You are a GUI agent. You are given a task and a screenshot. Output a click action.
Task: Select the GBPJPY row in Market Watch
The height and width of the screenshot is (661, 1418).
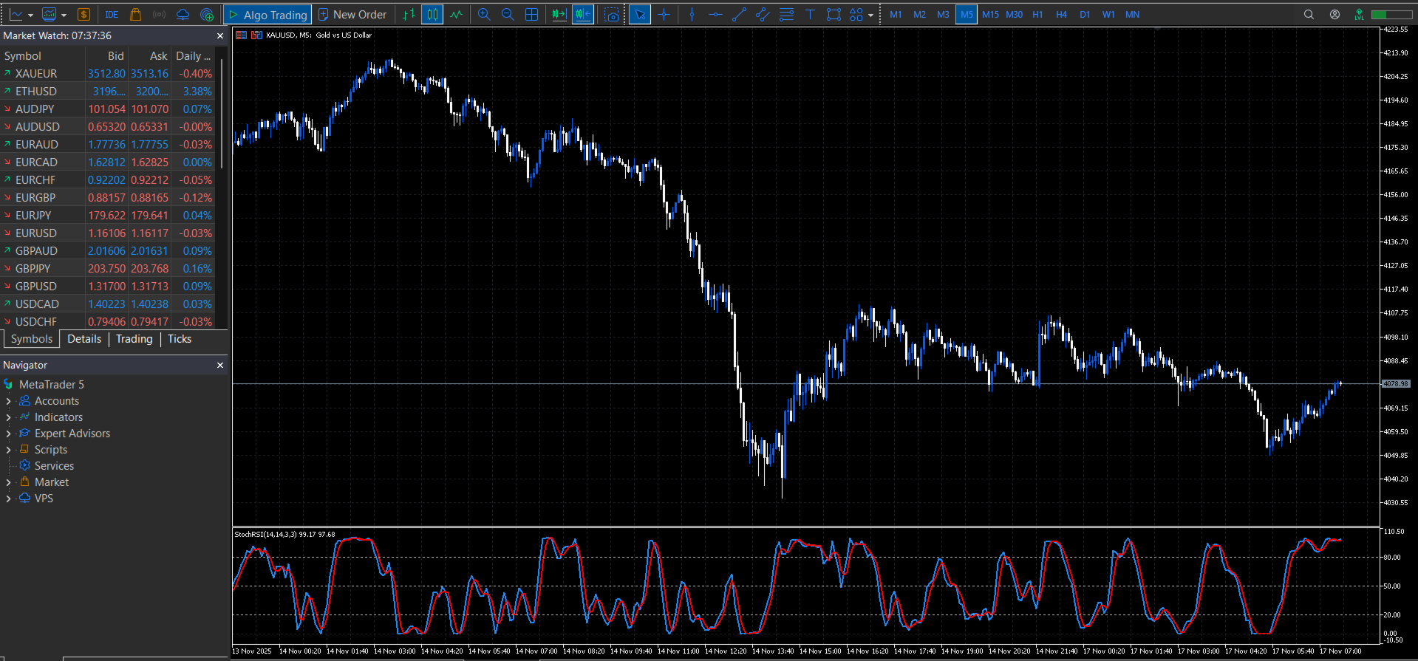[109, 269]
